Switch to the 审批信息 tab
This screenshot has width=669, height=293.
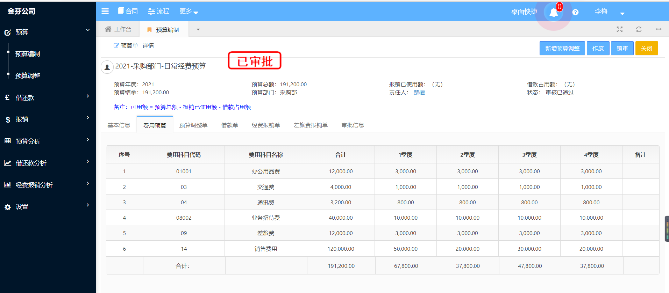pos(353,125)
